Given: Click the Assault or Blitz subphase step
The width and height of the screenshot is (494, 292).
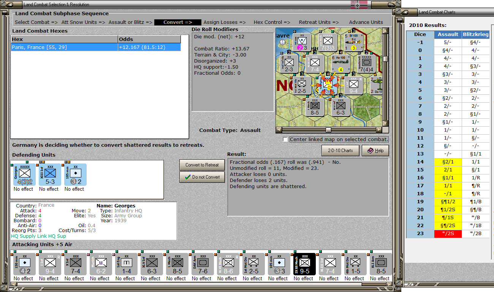Looking at the screenshot, I should click(130, 22).
